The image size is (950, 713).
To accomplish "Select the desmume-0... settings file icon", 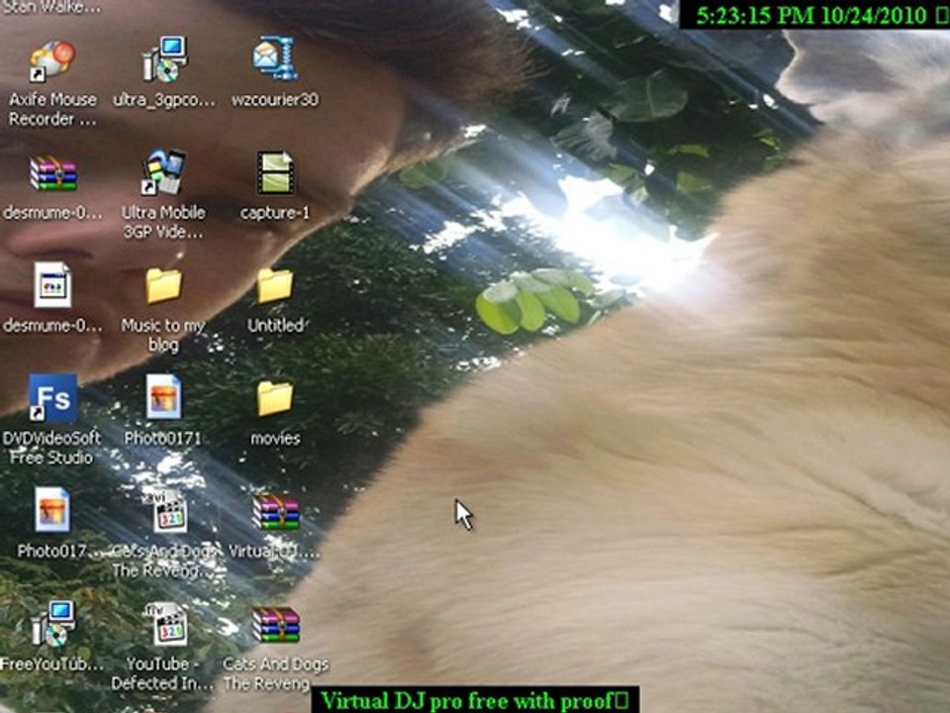I will pos(52,285).
